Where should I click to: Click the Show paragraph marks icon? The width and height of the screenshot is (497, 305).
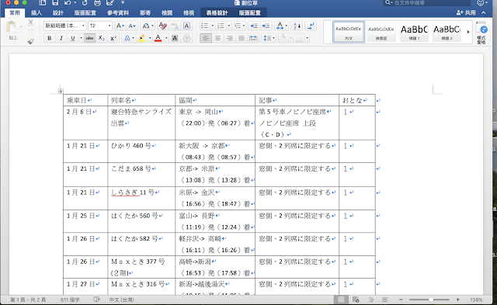click(311, 26)
